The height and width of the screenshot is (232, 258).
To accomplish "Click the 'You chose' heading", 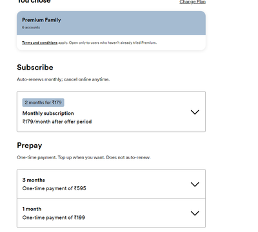I will (34, 1).
